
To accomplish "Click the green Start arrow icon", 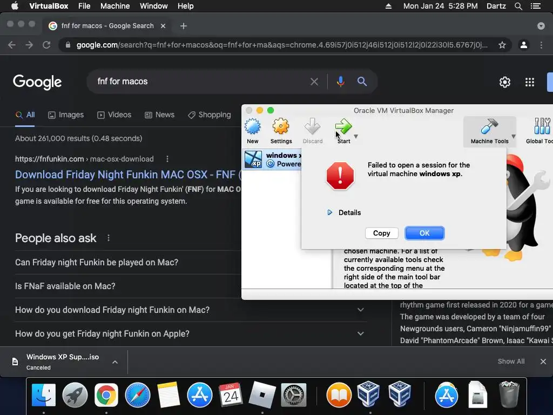I will coord(343,126).
